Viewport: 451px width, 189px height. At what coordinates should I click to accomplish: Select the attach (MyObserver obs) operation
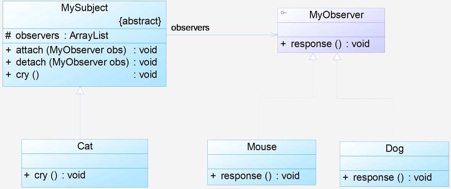point(81,50)
